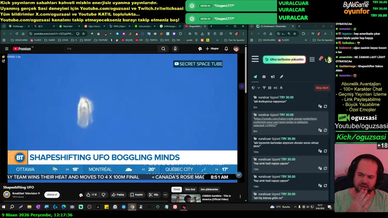The height and width of the screenshot is (218, 388).
Task: Click Kaydet save button
Action: [x=136, y=195]
